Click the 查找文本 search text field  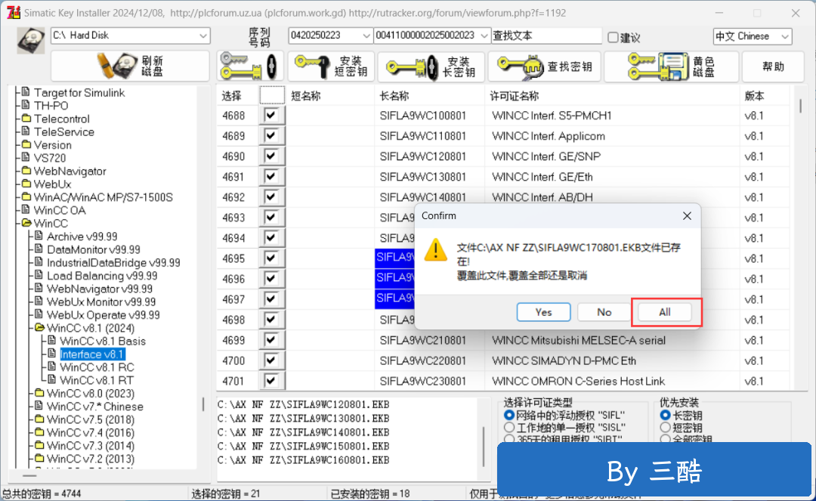pos(546,36)
